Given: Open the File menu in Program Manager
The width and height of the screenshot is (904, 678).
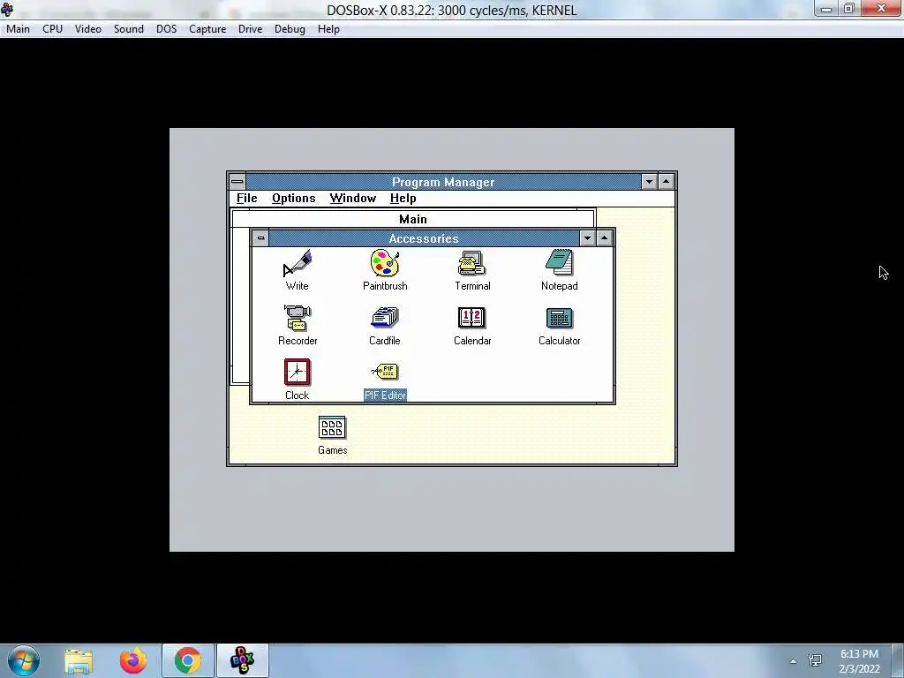Looking at the screenshot, I should coord(247,199).
